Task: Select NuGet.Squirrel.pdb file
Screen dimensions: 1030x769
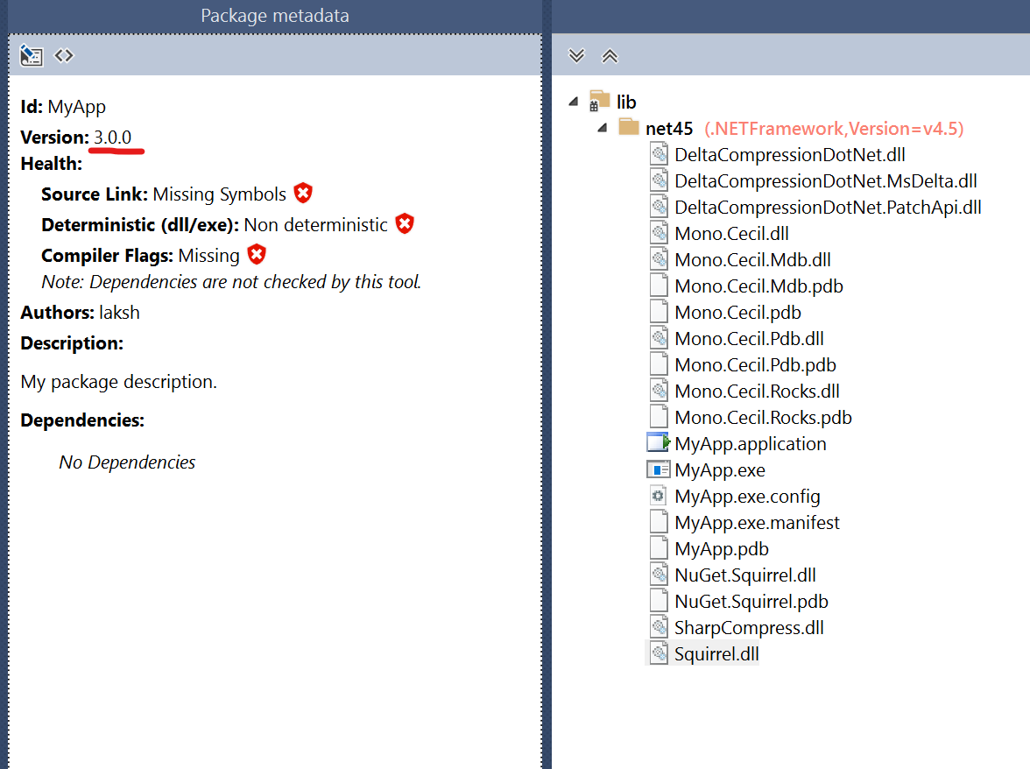Action: point(751,602)
